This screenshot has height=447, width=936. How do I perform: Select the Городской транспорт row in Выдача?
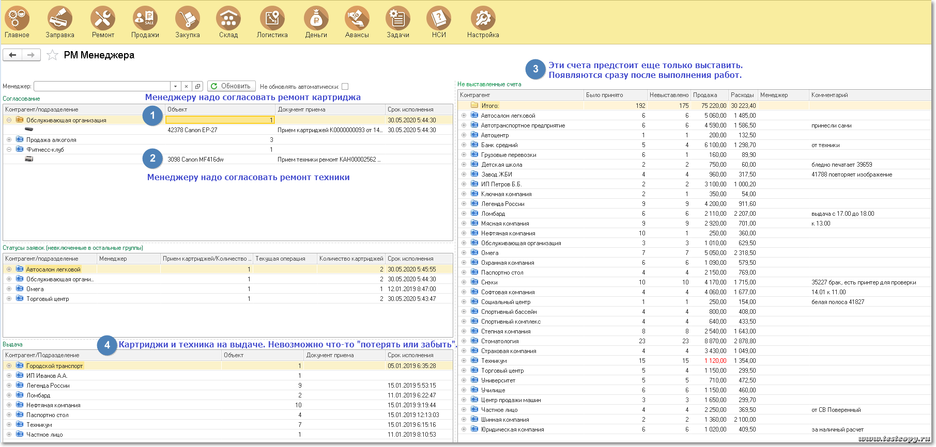coord(54,366)
